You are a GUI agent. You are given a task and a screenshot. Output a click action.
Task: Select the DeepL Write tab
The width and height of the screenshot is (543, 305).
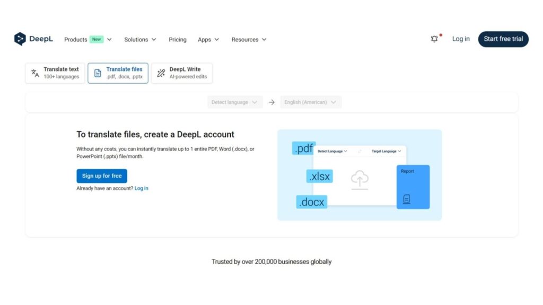point(182,73)
